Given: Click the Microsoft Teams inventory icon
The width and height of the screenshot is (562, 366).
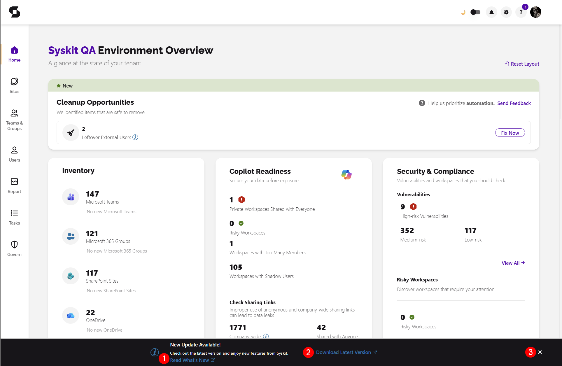Looking at the screenshot, I should click(x=71, y=197).
